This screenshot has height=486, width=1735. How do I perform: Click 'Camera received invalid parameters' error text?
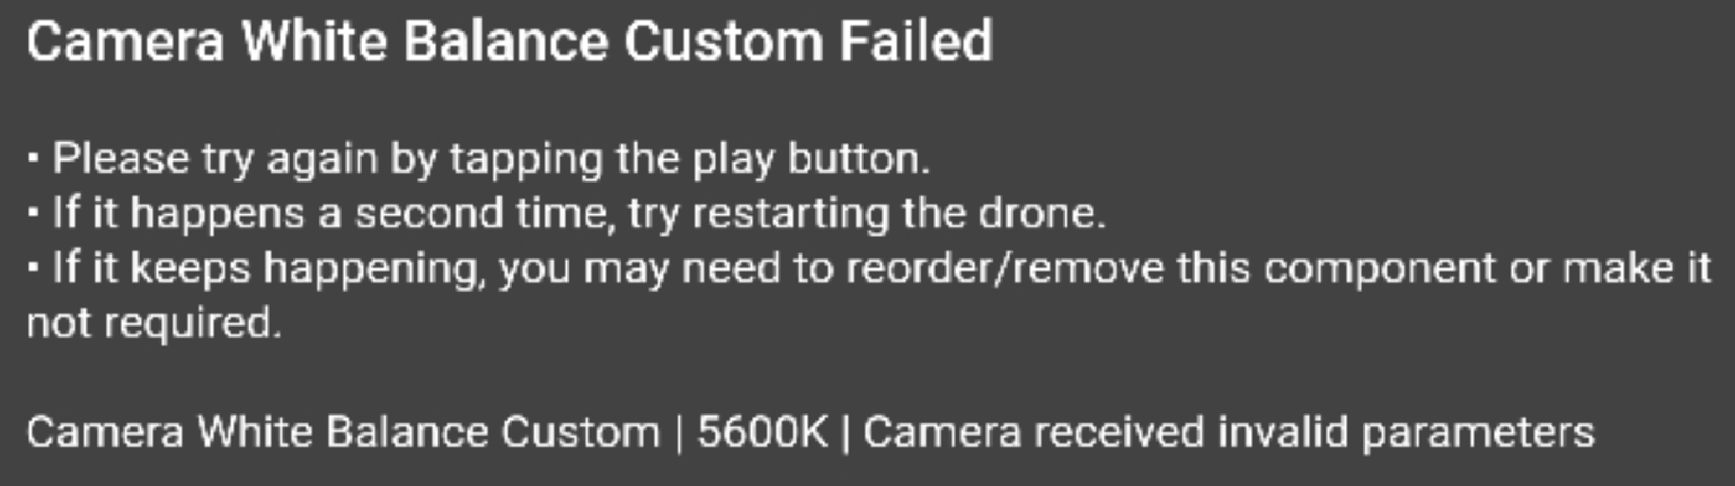(x=1228, y=433)
